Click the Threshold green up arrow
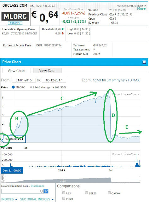The width and height of the screenshot is (149, 202). click(x=63, y=29)
